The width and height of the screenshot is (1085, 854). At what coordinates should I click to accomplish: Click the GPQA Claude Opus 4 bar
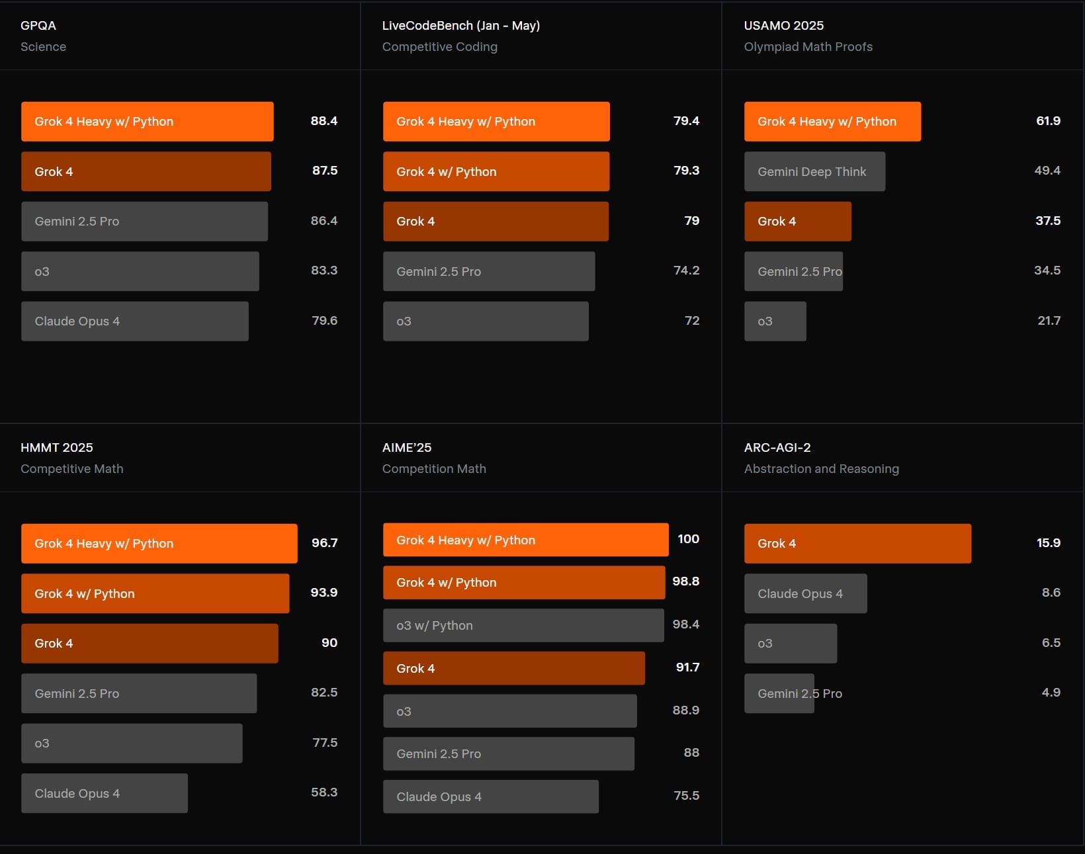tap(135, 321)
